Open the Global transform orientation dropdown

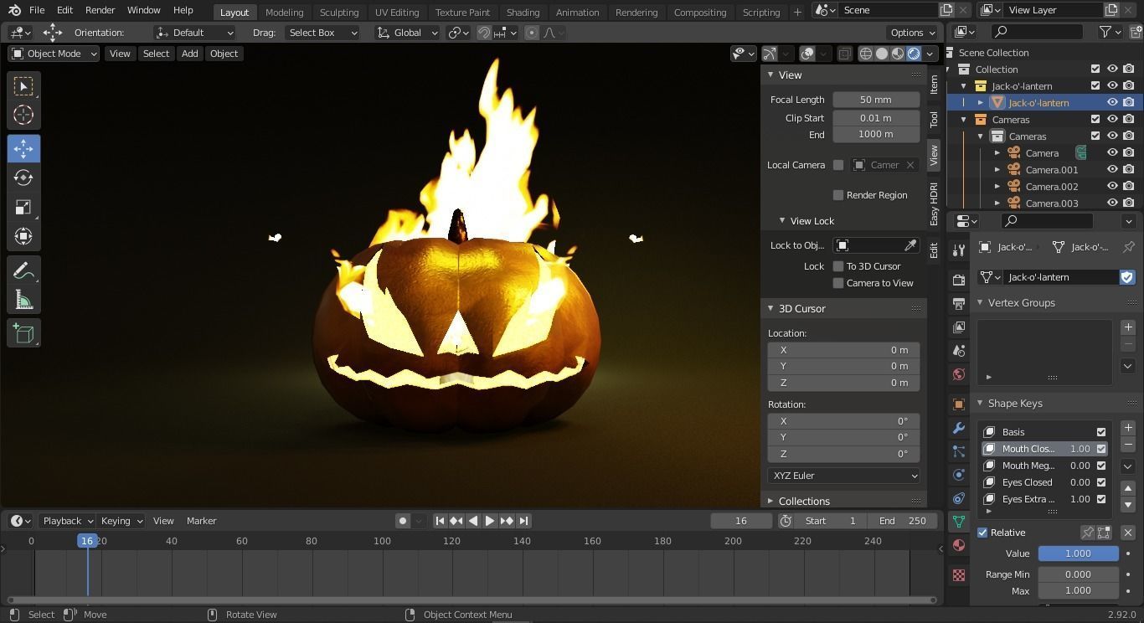[x=408, y=33]
